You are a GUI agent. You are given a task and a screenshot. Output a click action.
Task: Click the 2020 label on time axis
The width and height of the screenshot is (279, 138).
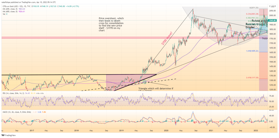[x=166, y=130]
